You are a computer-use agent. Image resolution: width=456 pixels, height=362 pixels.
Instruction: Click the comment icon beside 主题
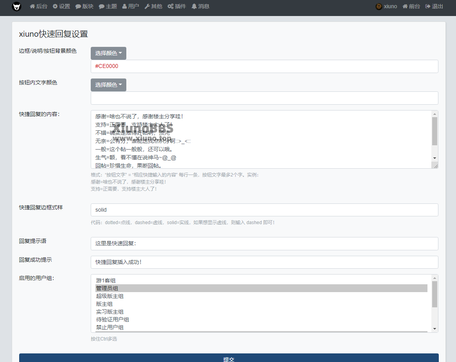[102, 6]
